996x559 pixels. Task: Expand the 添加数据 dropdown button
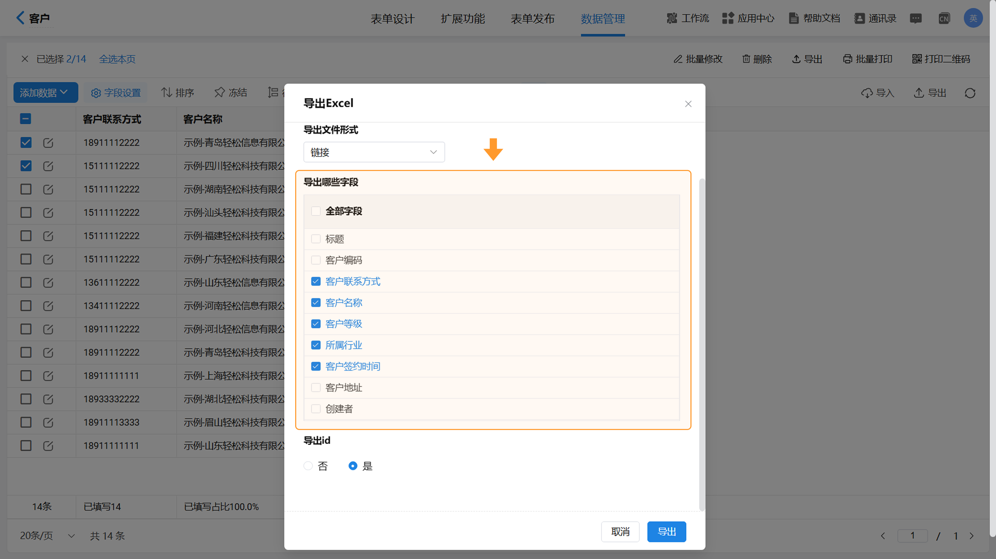coord(46,93)
